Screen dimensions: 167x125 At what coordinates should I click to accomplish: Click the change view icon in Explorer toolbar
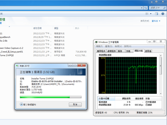(147, 14)
